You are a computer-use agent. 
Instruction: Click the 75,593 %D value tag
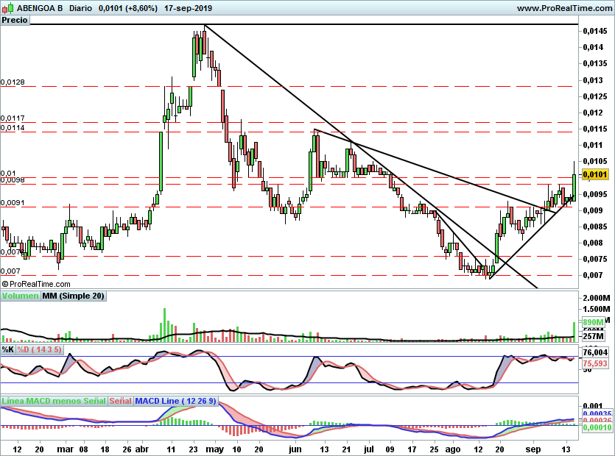point(595,363)
